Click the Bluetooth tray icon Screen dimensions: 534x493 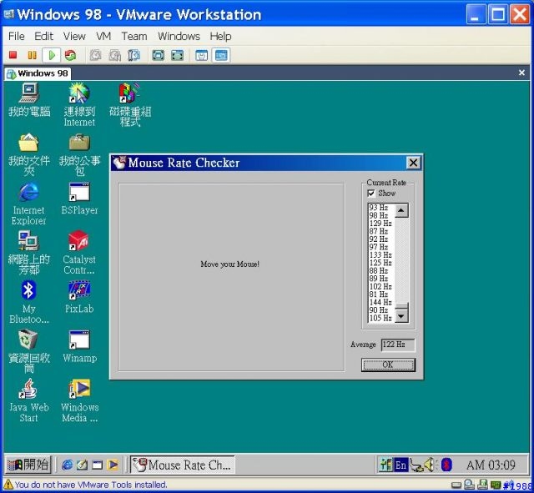(446, 465)
